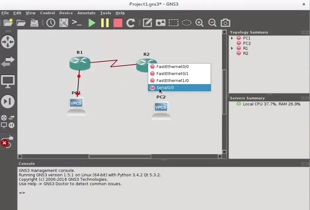
Task: Open the Edit menu
Action: tap(17, 13)
